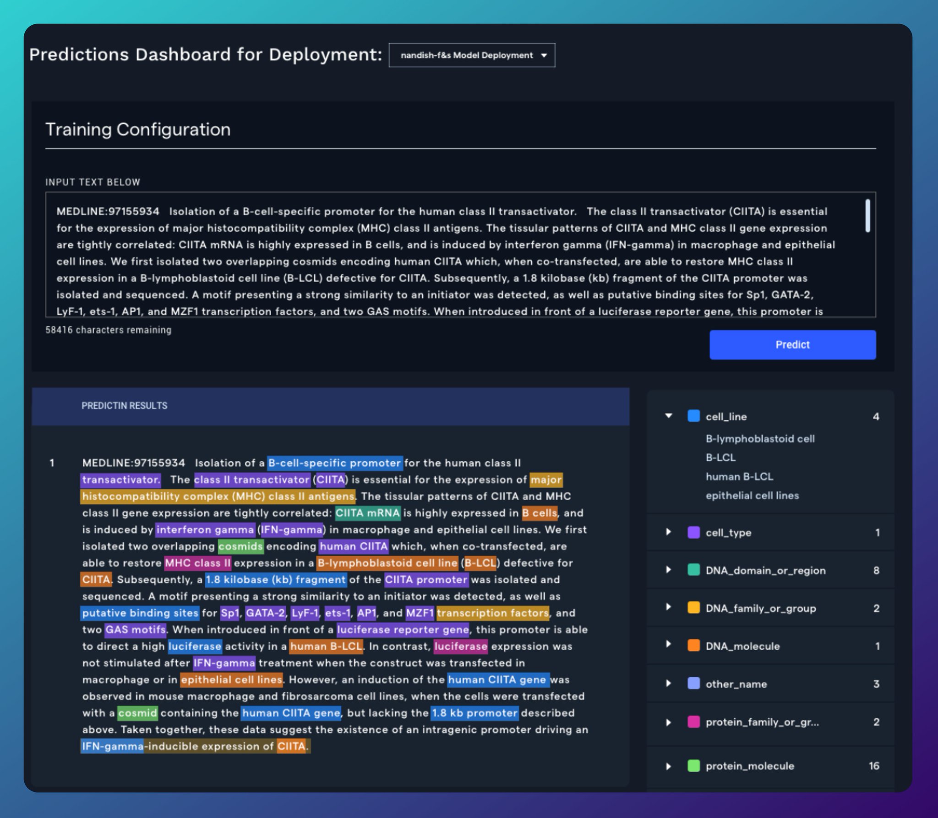
Task: Expand the DNA_molecule category arrow
Action: point(669,645)
